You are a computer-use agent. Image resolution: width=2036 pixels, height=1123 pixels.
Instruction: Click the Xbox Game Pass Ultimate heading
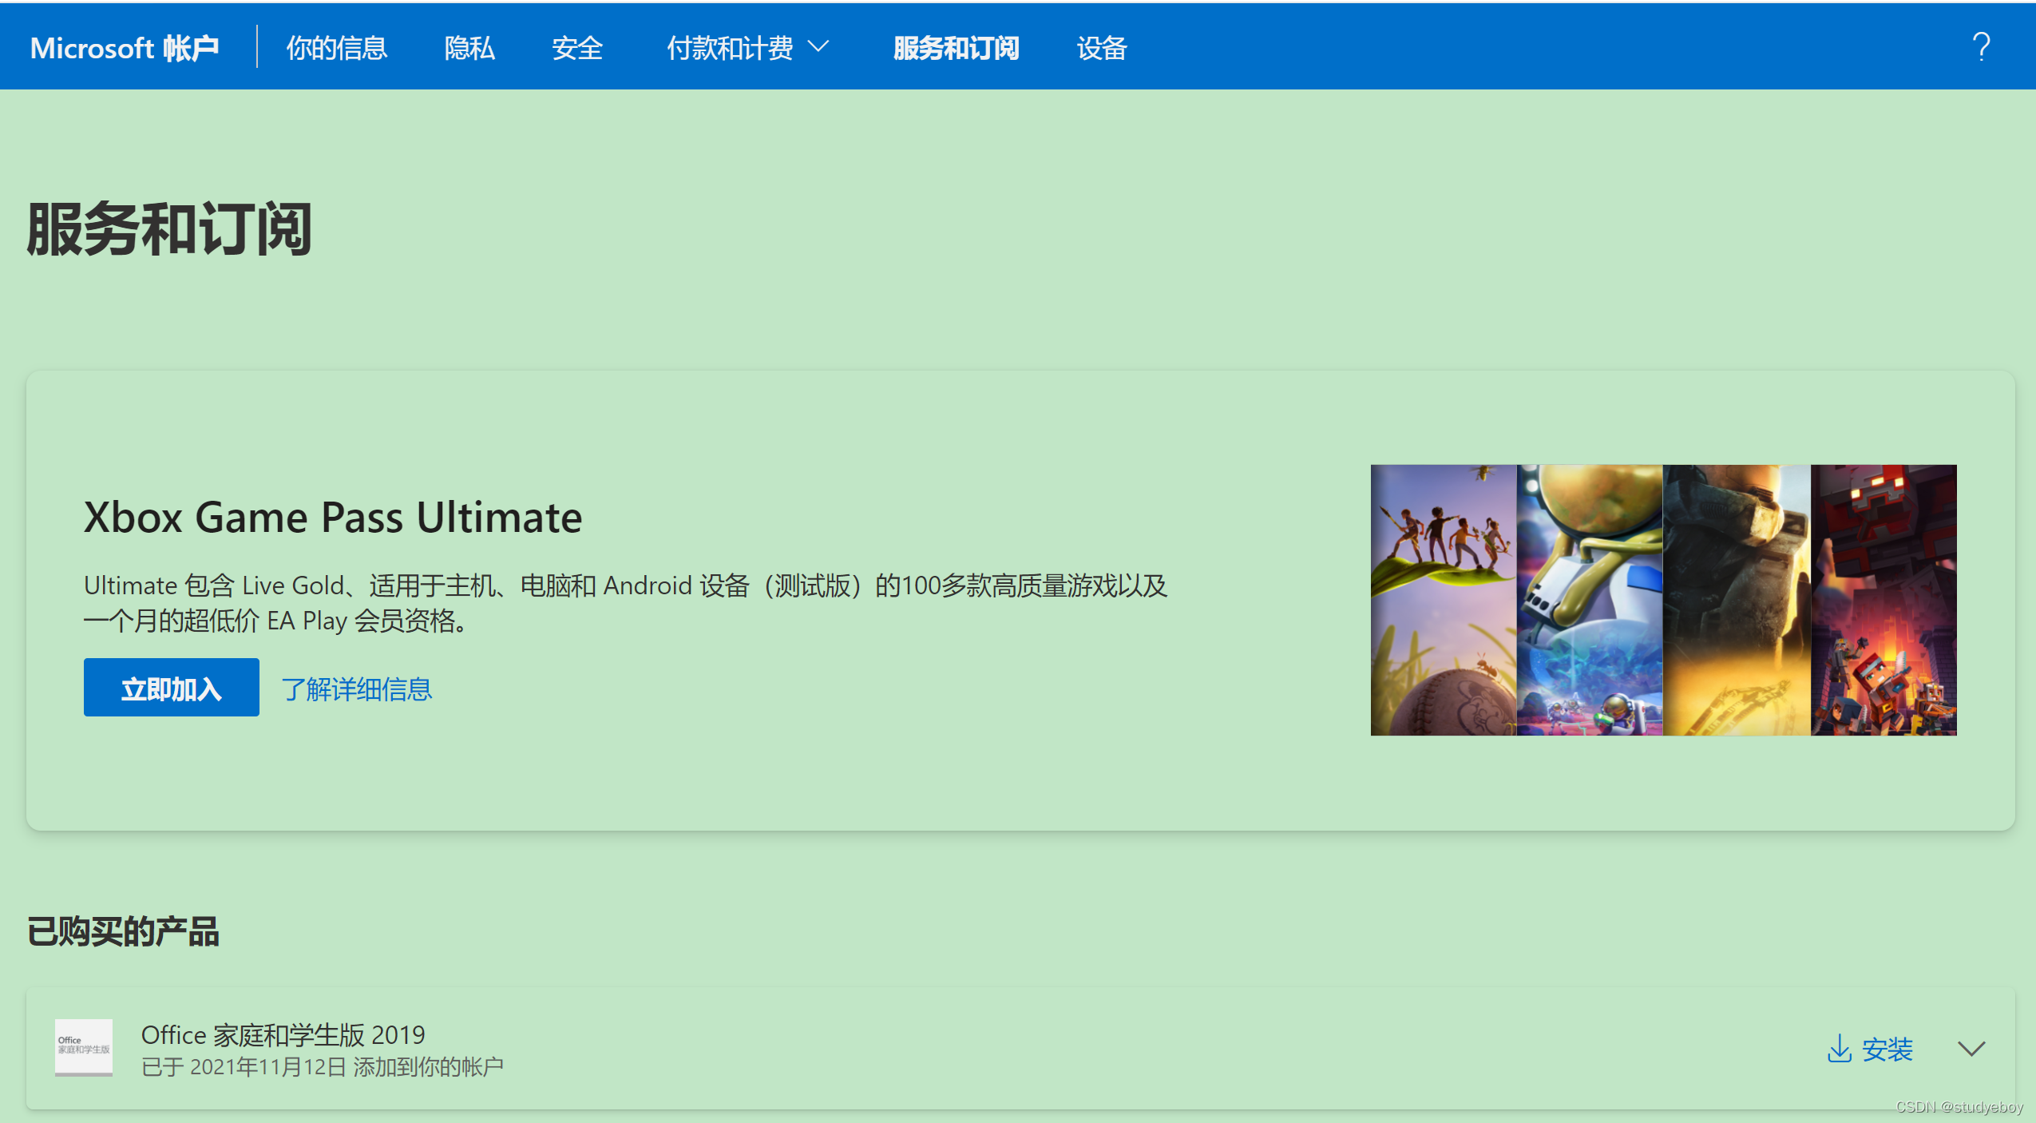pyautogui.click(x=333, y=517)
